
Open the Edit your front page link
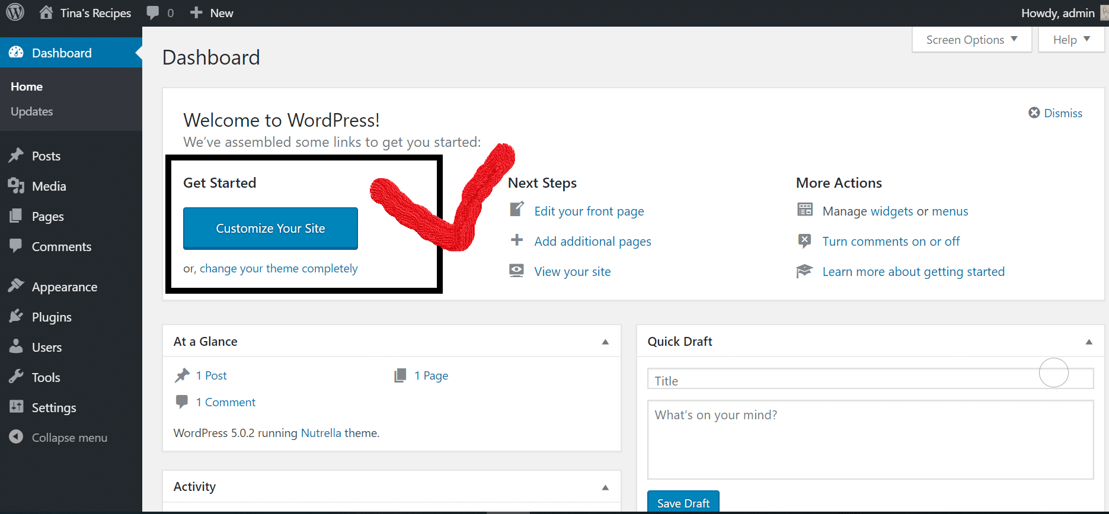click(x=589, y=211)
